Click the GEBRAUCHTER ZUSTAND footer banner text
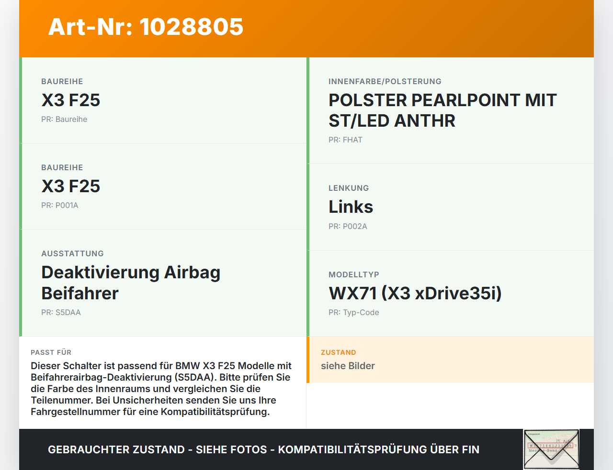Image resolution: width=613 pixels, height=470 pixels. [263, 450]
